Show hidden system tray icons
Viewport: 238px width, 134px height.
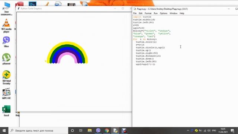click(188, 131)
